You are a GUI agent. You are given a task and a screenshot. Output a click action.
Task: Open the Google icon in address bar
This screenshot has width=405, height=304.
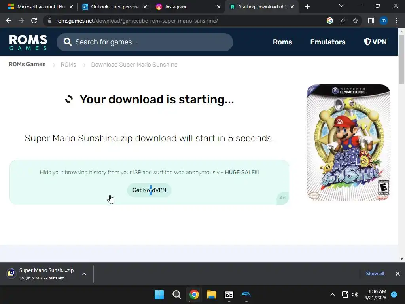tap(329, 21)
